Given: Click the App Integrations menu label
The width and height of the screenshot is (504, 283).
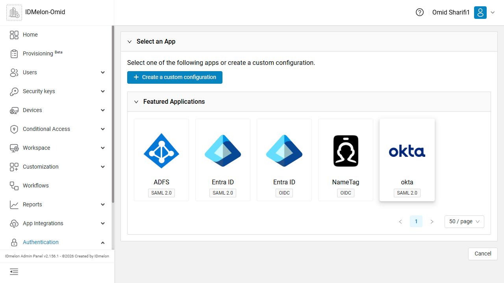Looking at the screenshot, I should point(43,223).
